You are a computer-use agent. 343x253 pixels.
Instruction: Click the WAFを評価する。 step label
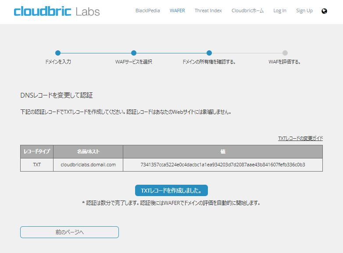(285, 62)
